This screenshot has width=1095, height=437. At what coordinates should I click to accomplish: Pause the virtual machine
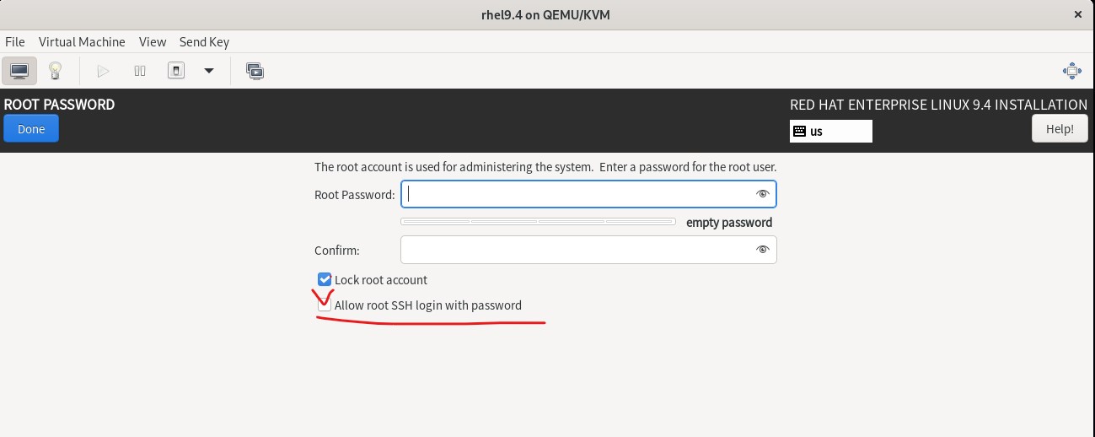(x=140, y=71)
